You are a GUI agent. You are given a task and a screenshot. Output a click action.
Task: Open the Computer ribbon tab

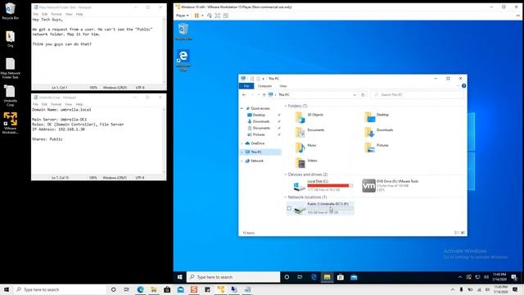pos(264,86)
